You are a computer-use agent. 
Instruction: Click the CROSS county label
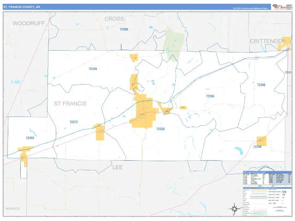(114, 19)
